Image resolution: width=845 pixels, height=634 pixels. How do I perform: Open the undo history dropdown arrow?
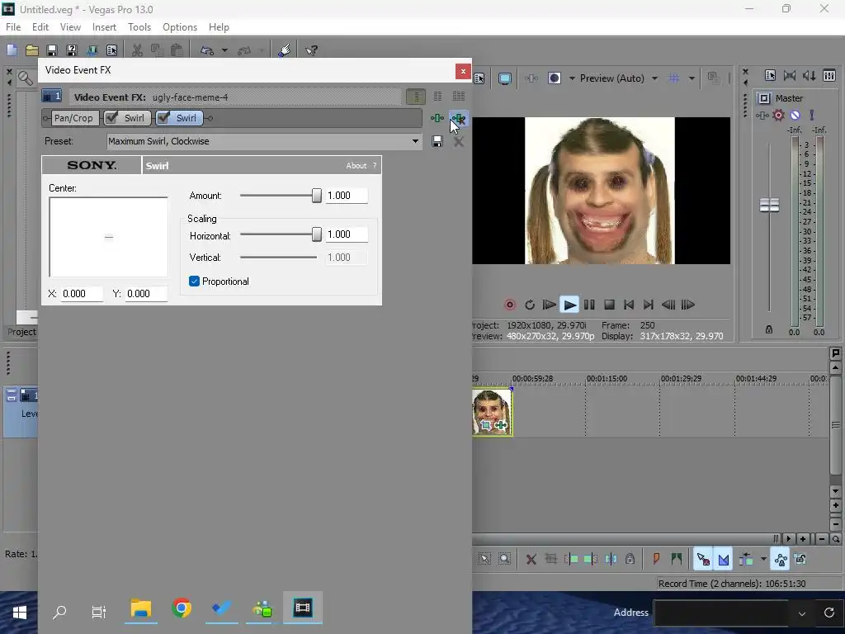pyautogui.click(x=224, y=50)
